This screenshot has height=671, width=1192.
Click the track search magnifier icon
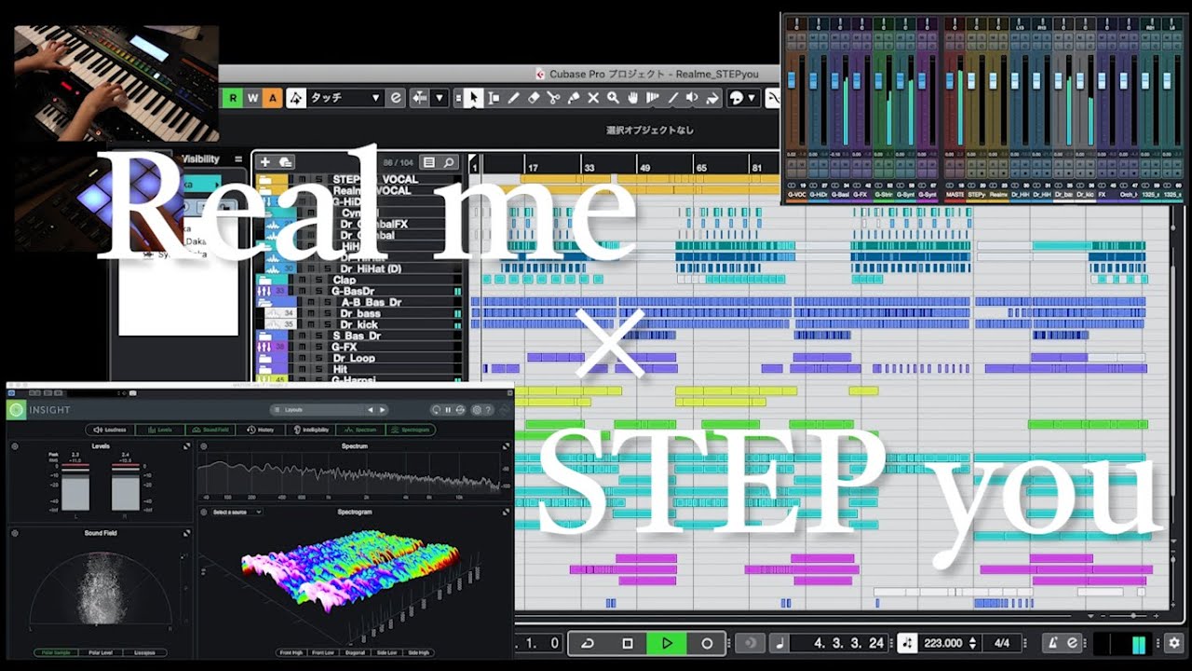point(449,162)
